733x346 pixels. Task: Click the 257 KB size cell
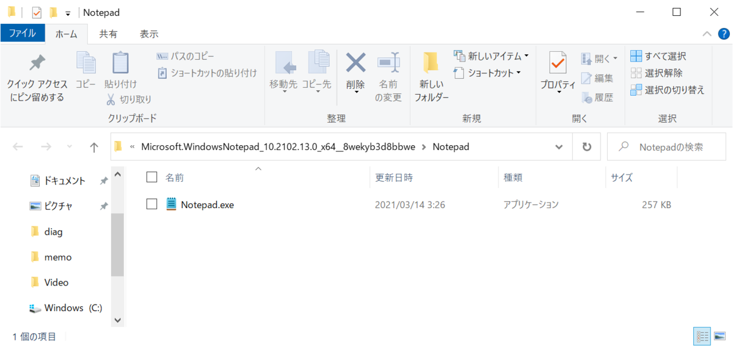click(x=657, y=205)
